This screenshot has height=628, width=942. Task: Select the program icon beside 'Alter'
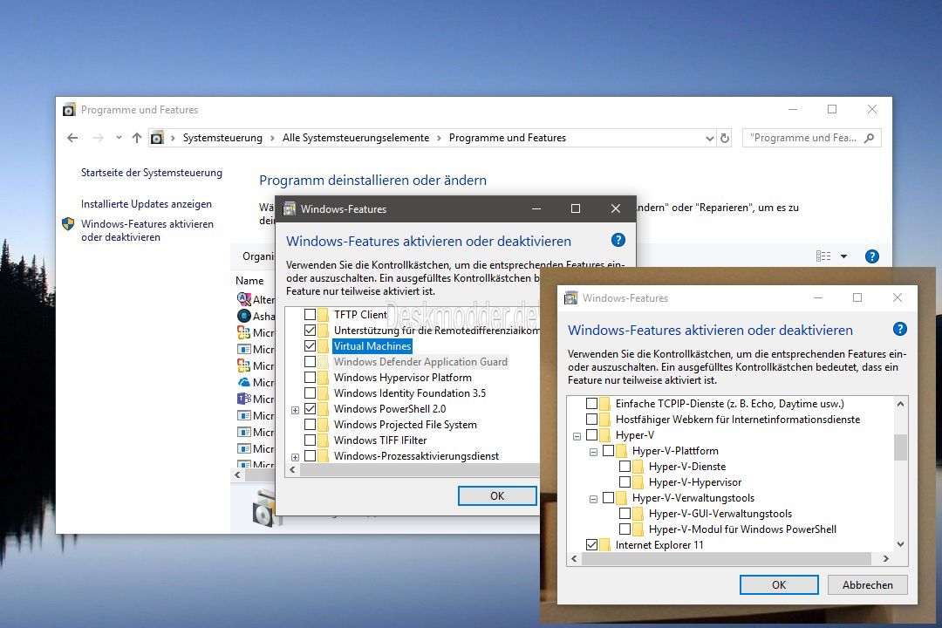244,299
